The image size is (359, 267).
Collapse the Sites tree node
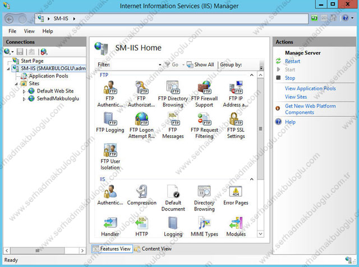(16, 84)
